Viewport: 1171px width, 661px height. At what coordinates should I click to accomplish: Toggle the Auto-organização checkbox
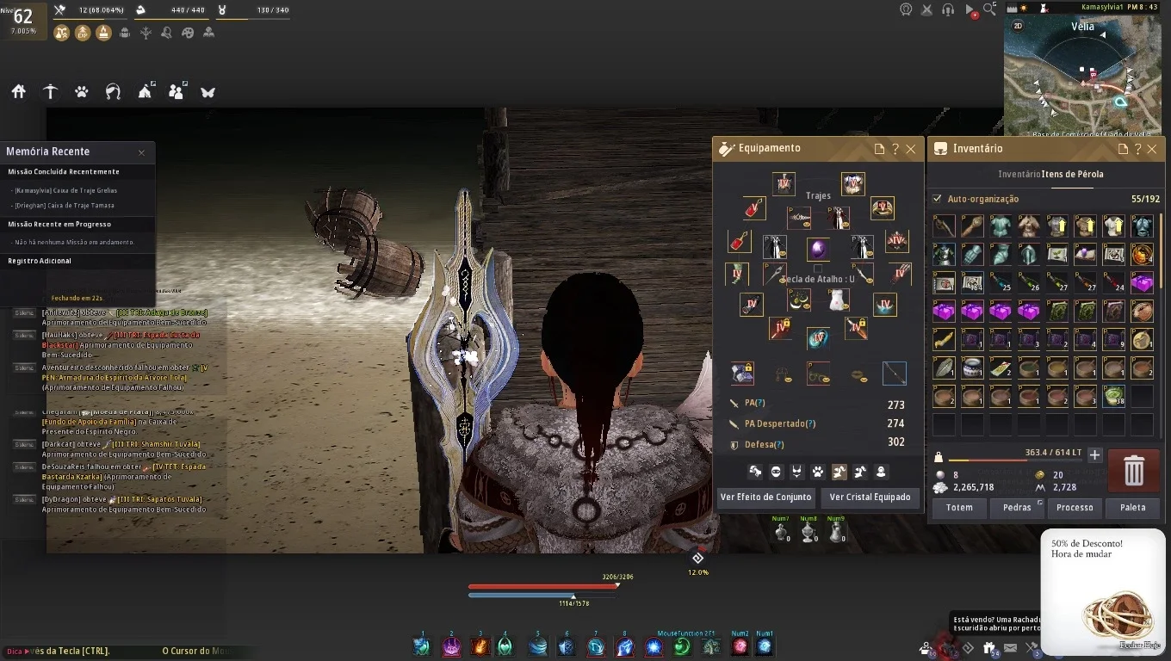pos(938,199)
